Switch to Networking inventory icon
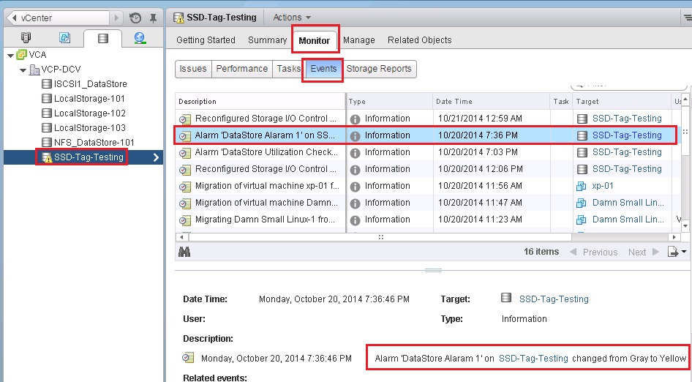This screenshot has width=692, height=382. (140, 38)
